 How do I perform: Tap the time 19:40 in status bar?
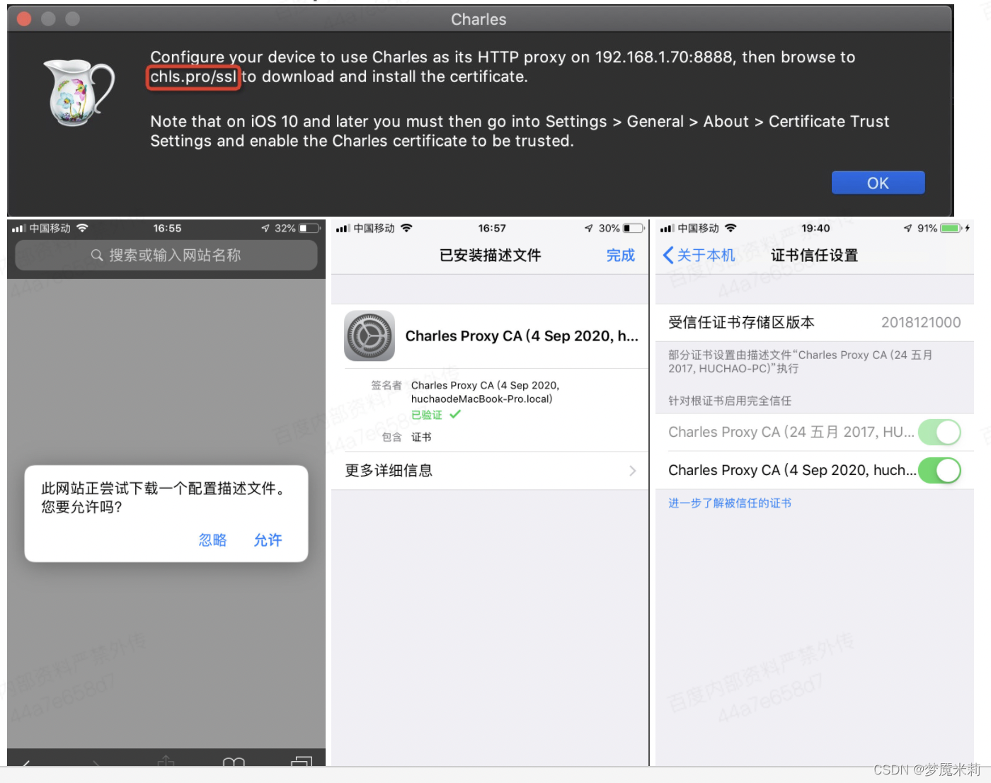815,228
